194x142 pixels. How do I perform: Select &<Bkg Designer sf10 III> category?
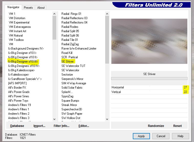pyautogui.click(x=23, y=62)
